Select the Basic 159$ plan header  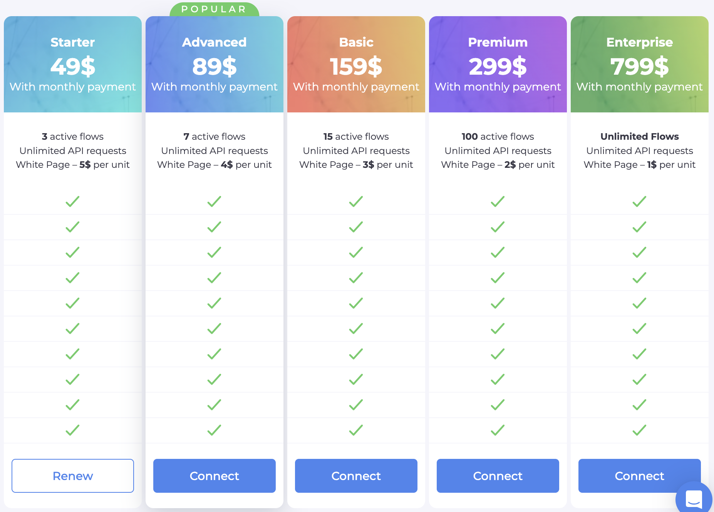[356, 64]
